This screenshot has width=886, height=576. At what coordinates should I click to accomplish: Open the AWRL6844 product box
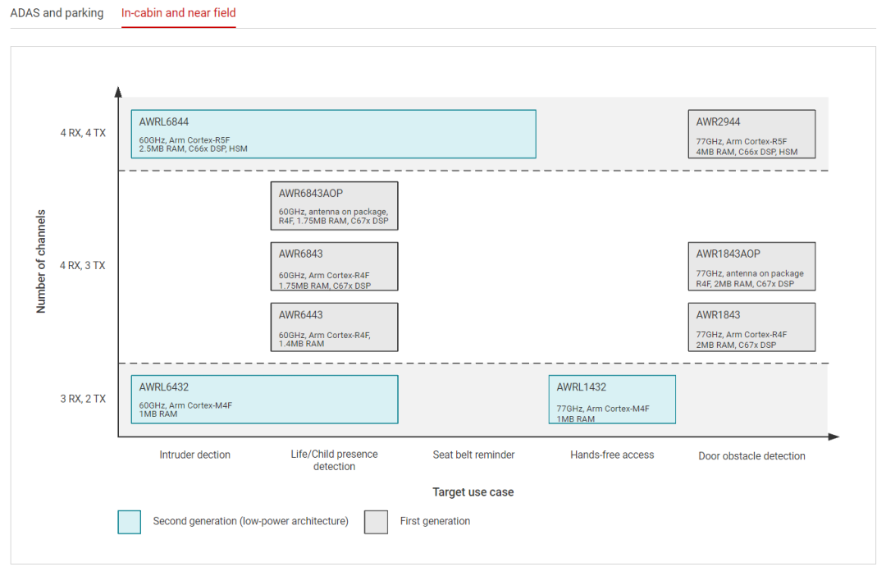point(333,134)
